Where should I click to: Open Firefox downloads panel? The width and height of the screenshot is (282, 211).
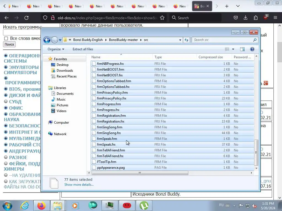(245, 18)
